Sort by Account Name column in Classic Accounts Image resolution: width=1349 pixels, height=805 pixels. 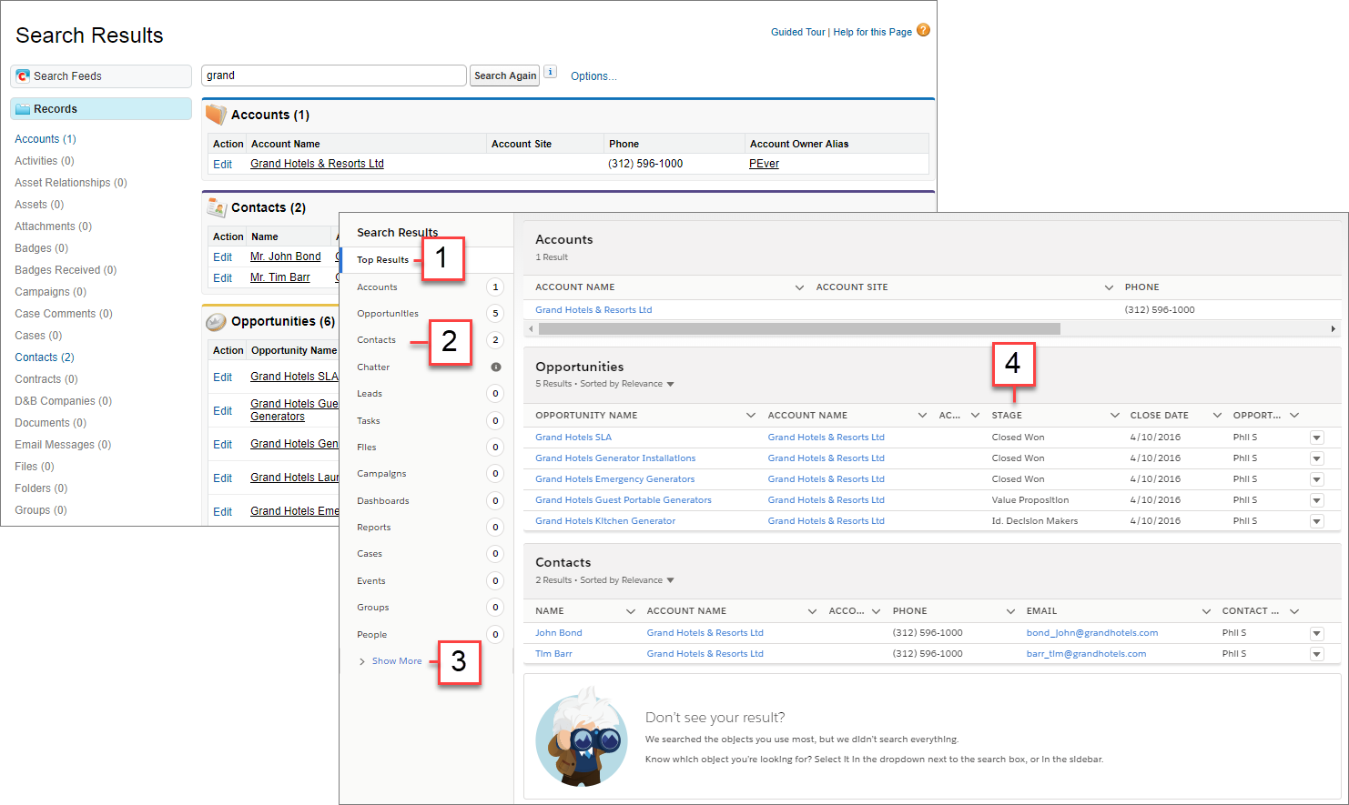(x=286, y=144)
